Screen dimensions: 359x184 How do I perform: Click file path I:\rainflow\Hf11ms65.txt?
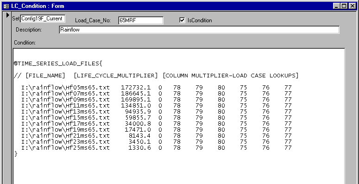65,106
